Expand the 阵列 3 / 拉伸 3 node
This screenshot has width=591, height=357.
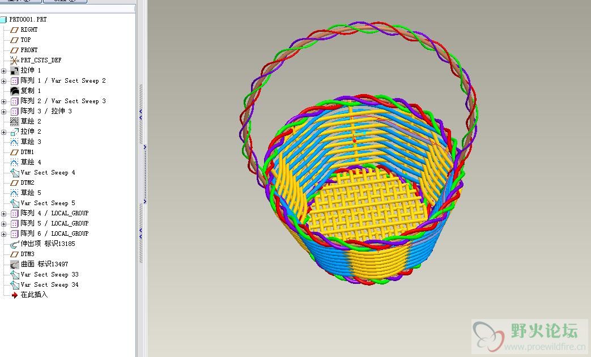(4, 112)
